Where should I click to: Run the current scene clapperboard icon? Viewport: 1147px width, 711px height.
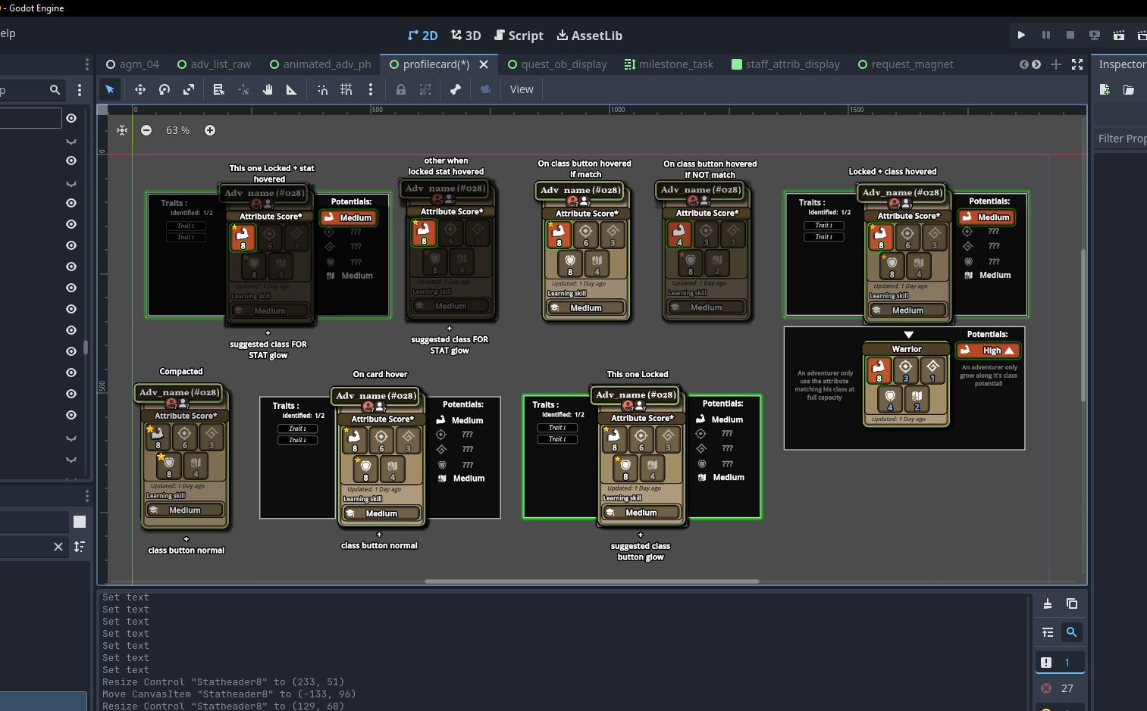click(1119, 35)
